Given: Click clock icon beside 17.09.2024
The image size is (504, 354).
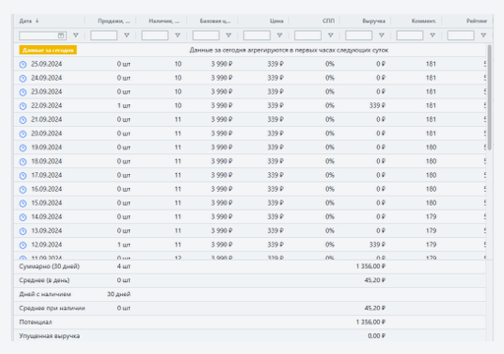Looking at the screenshot, I should tap(23, 176).
